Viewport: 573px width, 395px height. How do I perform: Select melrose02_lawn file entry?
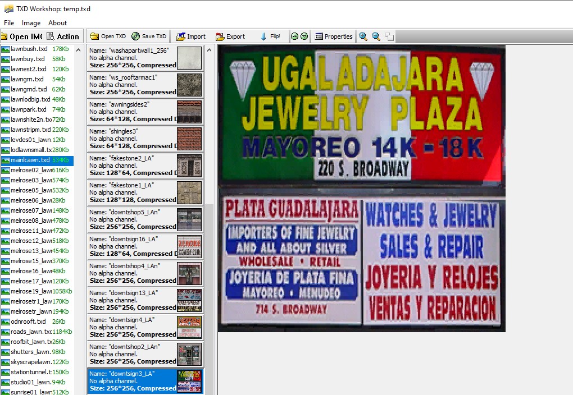tap(37, 170)
